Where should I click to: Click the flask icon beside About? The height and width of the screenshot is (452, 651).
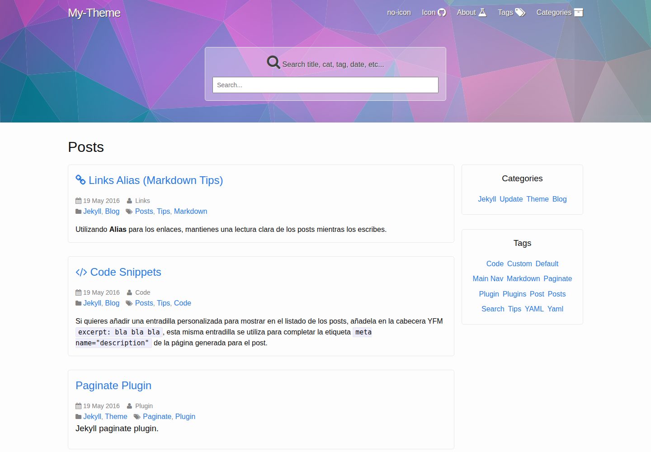[x=482, y=12]
